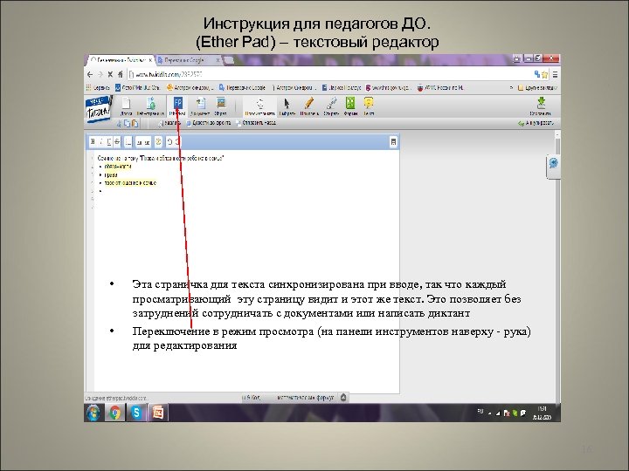This screenshot has height=471, width=629.
Task: Click the browser back arrow
Action: point(90,74)
